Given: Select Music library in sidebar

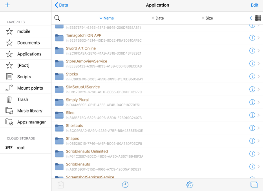Looking at the screenshot, I should click(x=30, y=111).
